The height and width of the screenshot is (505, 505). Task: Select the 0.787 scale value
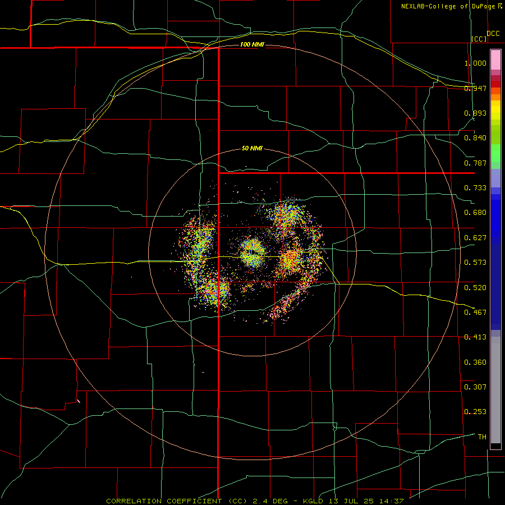coord(475,163)
